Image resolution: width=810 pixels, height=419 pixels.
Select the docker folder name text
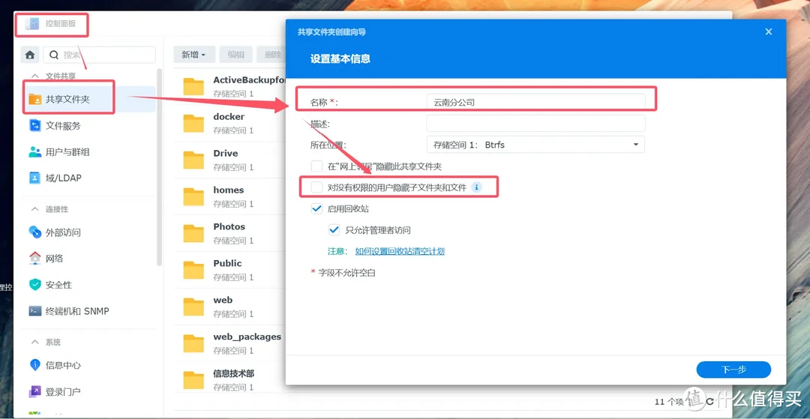point(229,117)
